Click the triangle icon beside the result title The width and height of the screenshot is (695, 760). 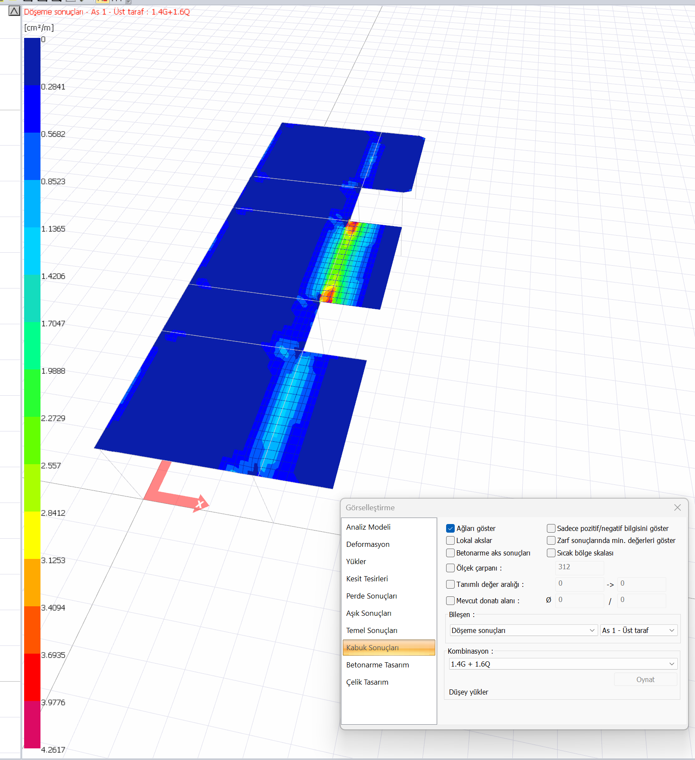[x=14, y=11]
